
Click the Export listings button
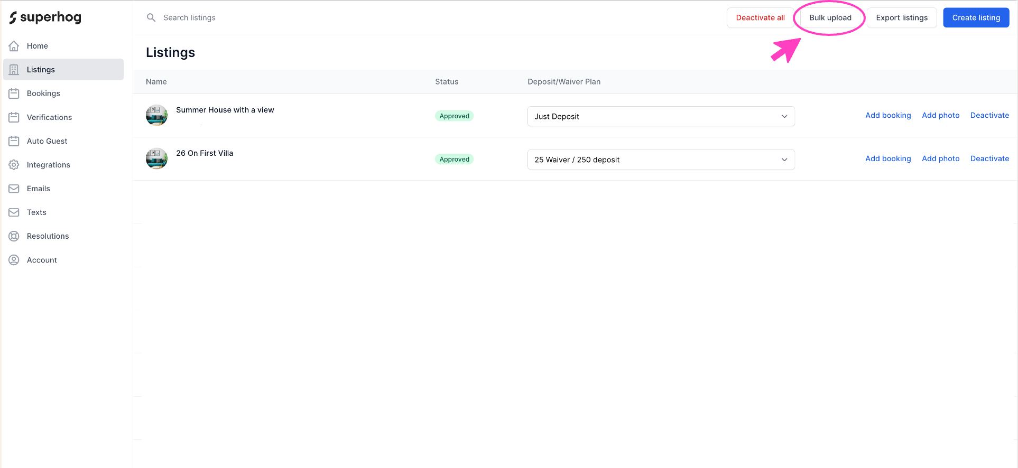902,17
